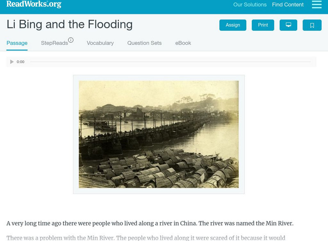Open Find Content
Image resolution: width=328 pixels, height=241 pixels.
pos(287,5)
